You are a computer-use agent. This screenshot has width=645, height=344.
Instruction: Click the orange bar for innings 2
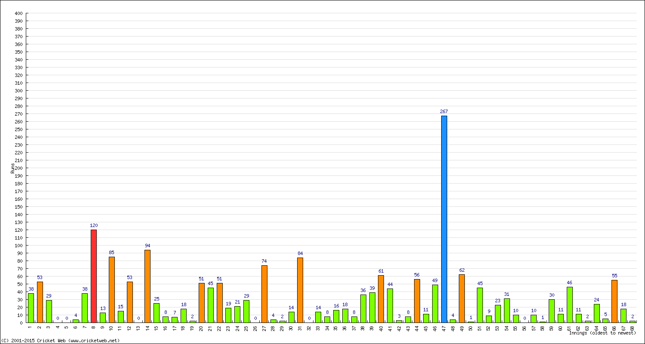(x=40, y=302)
